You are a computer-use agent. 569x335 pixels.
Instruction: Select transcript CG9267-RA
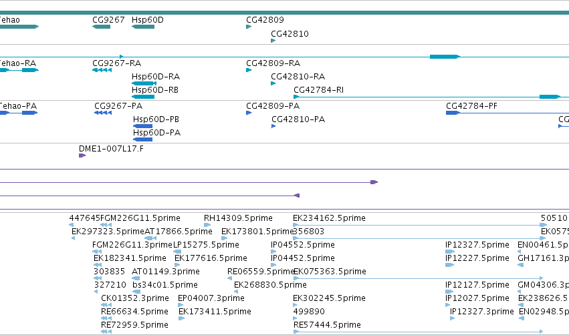117,63
